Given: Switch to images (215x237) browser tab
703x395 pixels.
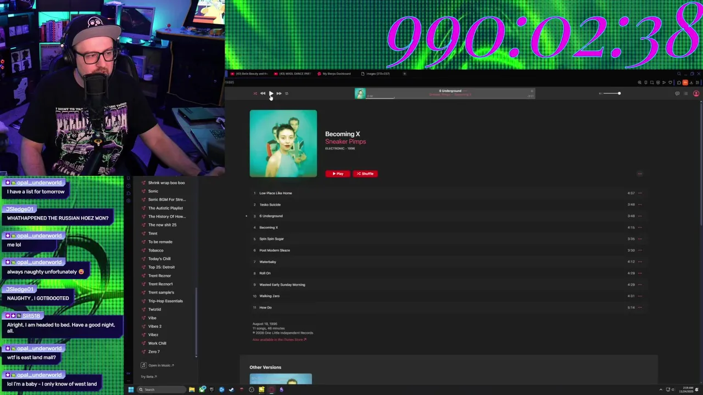Looking at the screenshot, I should [376, 74].
